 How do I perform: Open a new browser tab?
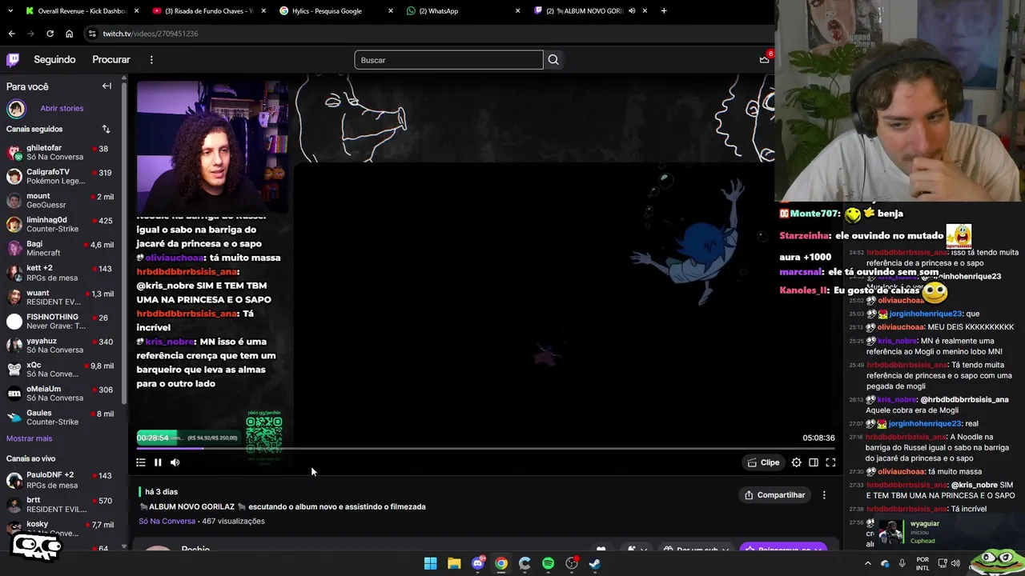(664, 11)
